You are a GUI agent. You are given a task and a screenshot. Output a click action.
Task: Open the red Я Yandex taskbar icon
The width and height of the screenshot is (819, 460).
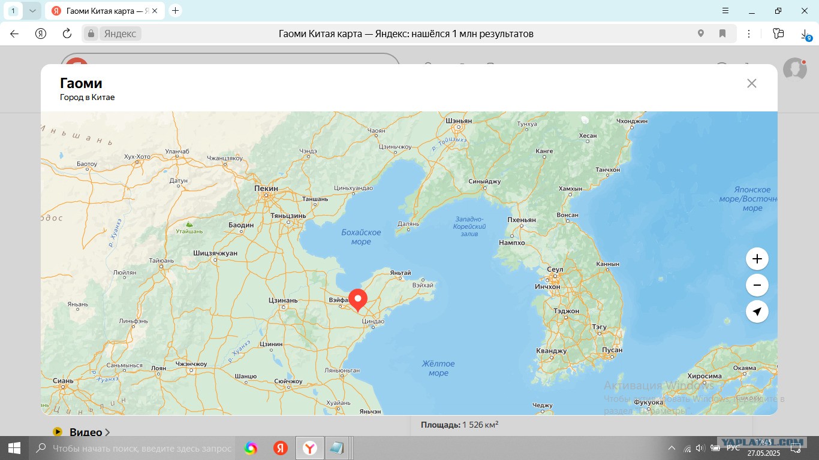[x=280, y=448]
